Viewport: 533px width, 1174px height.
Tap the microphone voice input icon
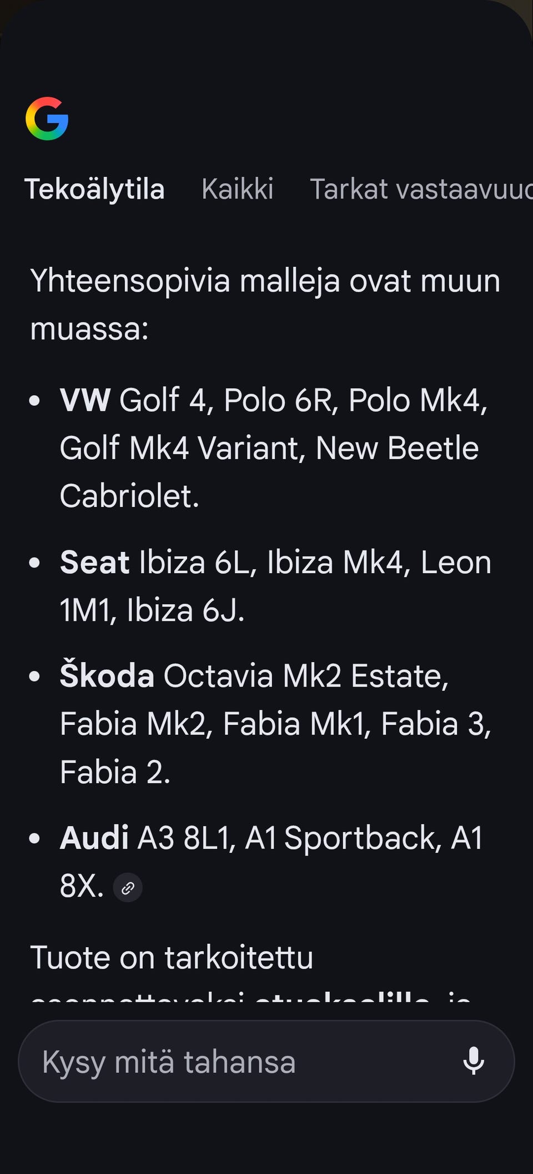(473, 1061)
